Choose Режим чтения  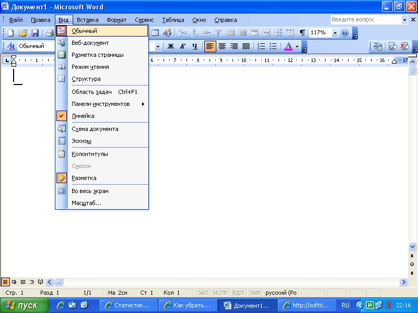pos(102,67)
